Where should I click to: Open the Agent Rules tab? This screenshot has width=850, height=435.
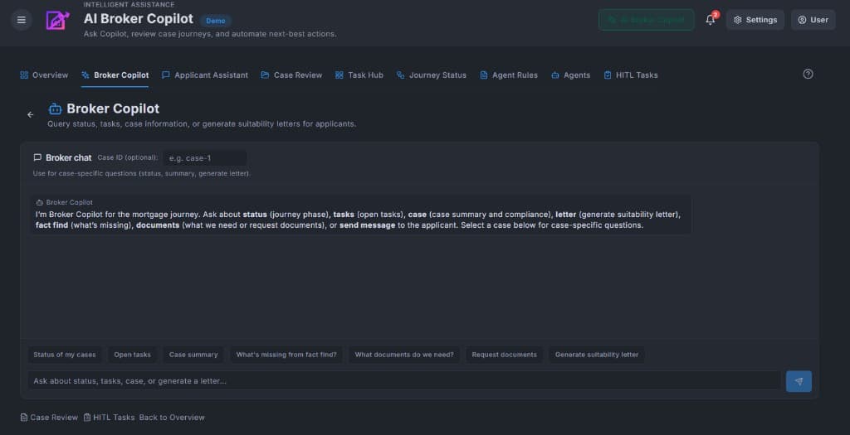click(509, 75)
